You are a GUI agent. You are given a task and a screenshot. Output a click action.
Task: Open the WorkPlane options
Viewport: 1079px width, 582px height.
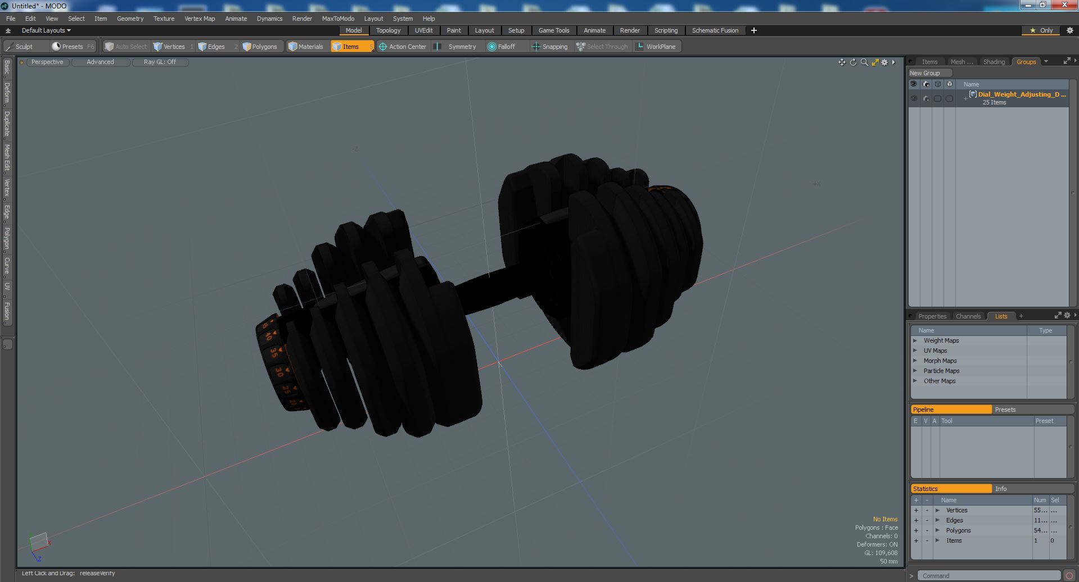point(656,47)
